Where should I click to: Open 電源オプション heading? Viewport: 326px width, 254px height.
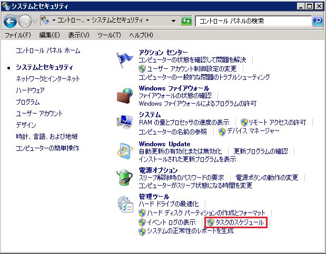pyautogui.click(x=158, y=170)
